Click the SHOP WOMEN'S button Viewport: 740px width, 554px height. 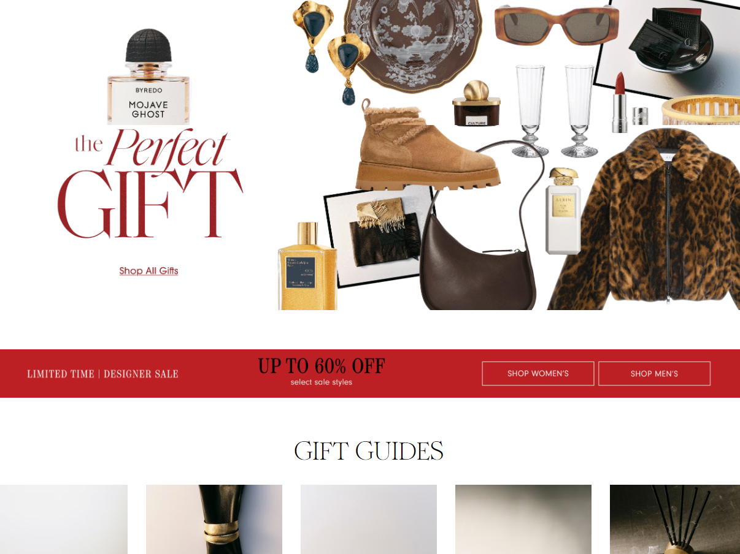click(x=538, y=373)
